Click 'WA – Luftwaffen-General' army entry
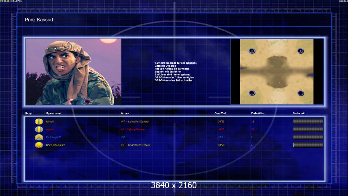This screenshot has height=196, width=348. pyautogui.click(x=135, y=122)
